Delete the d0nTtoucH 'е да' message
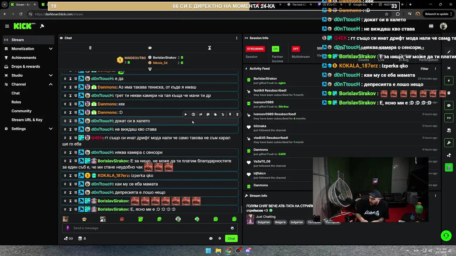This screenshot has width=456, height=256. 65,79
